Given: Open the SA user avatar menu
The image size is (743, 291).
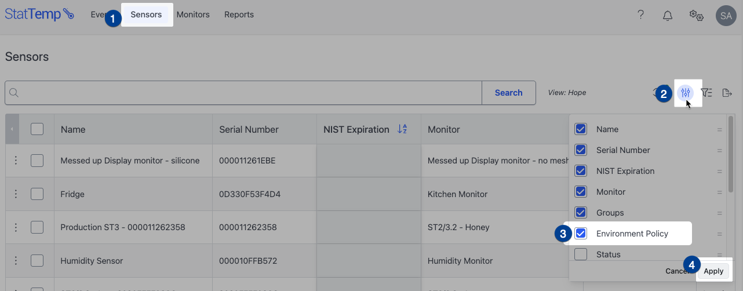Looking at the screenshot, I should point(726,16).
